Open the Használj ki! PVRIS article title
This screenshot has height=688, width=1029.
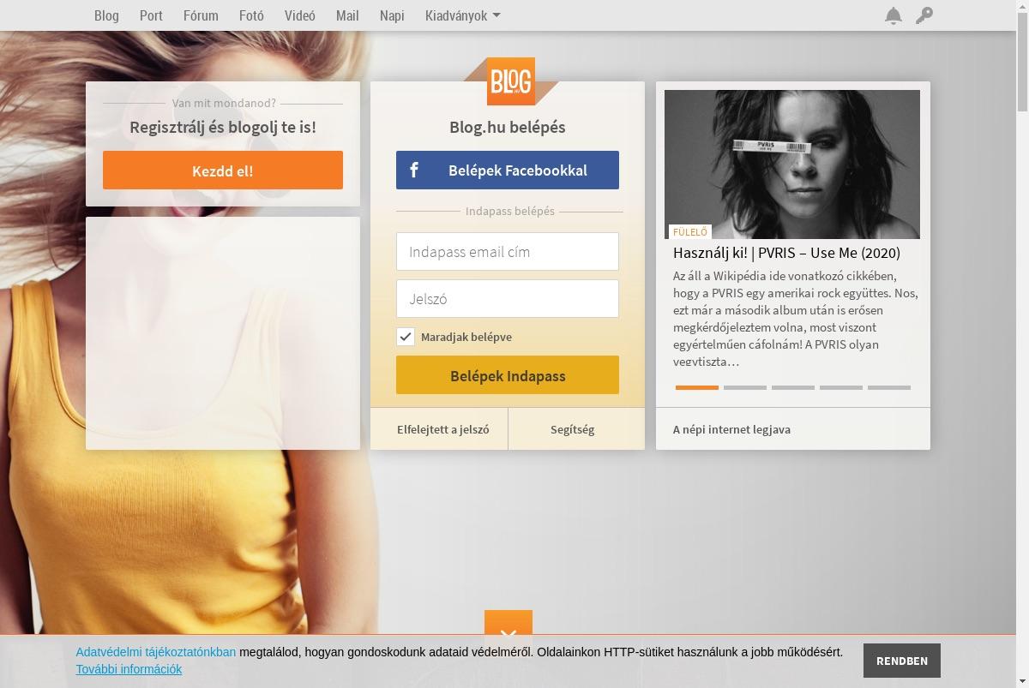pyautogui.click(x=786, y=253)
